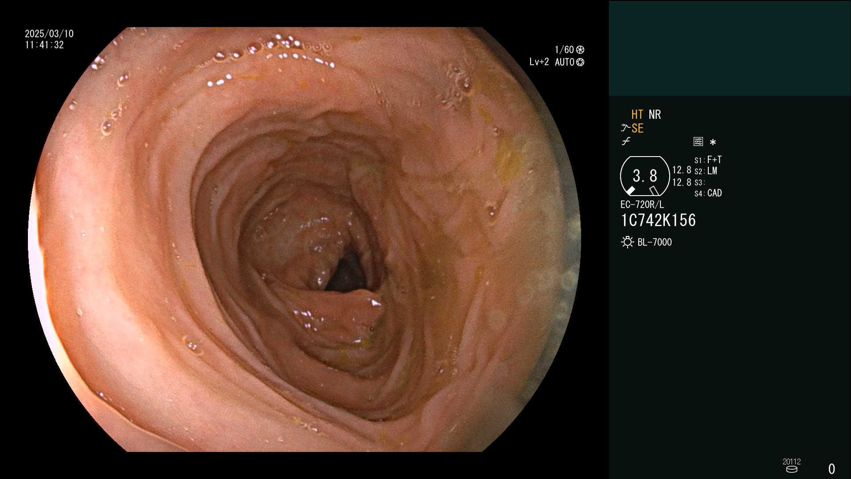
Task: Click the 0 counter at bottom right
Action: point(831,469)
